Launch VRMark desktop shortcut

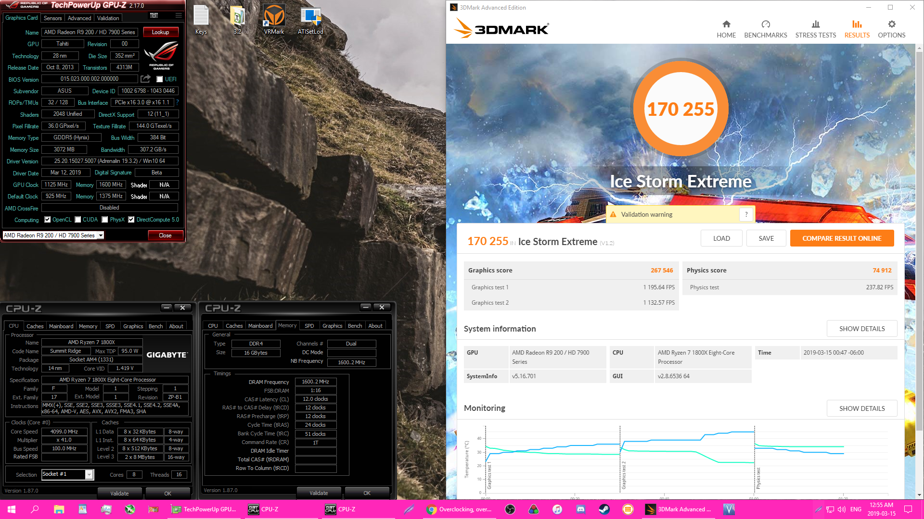[x=274, y=20]
